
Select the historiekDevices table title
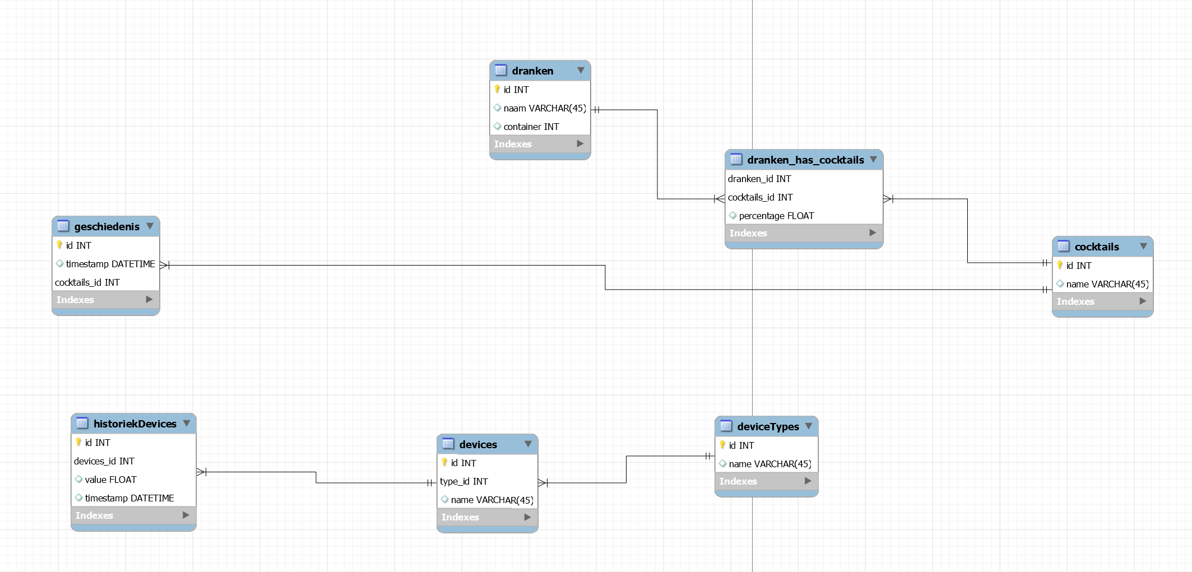click(135, 424)
